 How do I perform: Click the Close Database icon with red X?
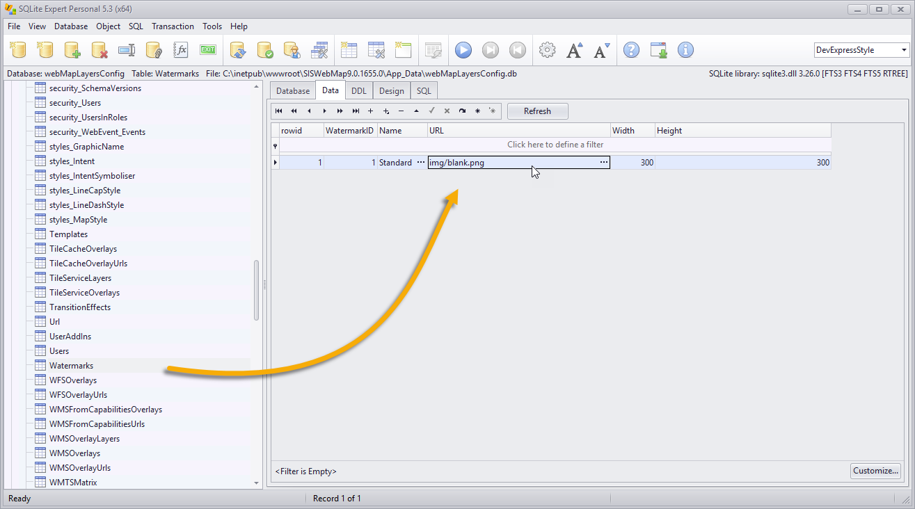[100, 50]
